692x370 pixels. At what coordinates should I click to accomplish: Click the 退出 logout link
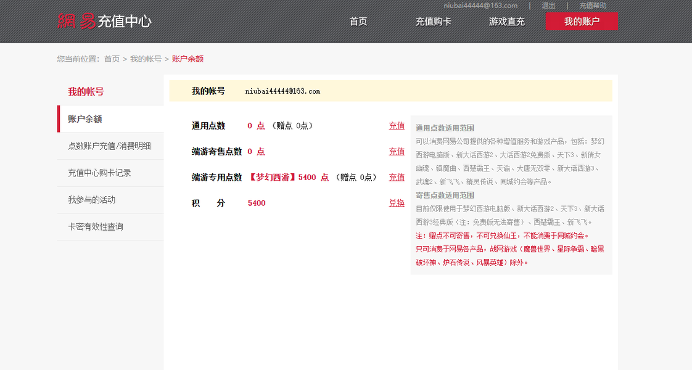tap(548, 6)
